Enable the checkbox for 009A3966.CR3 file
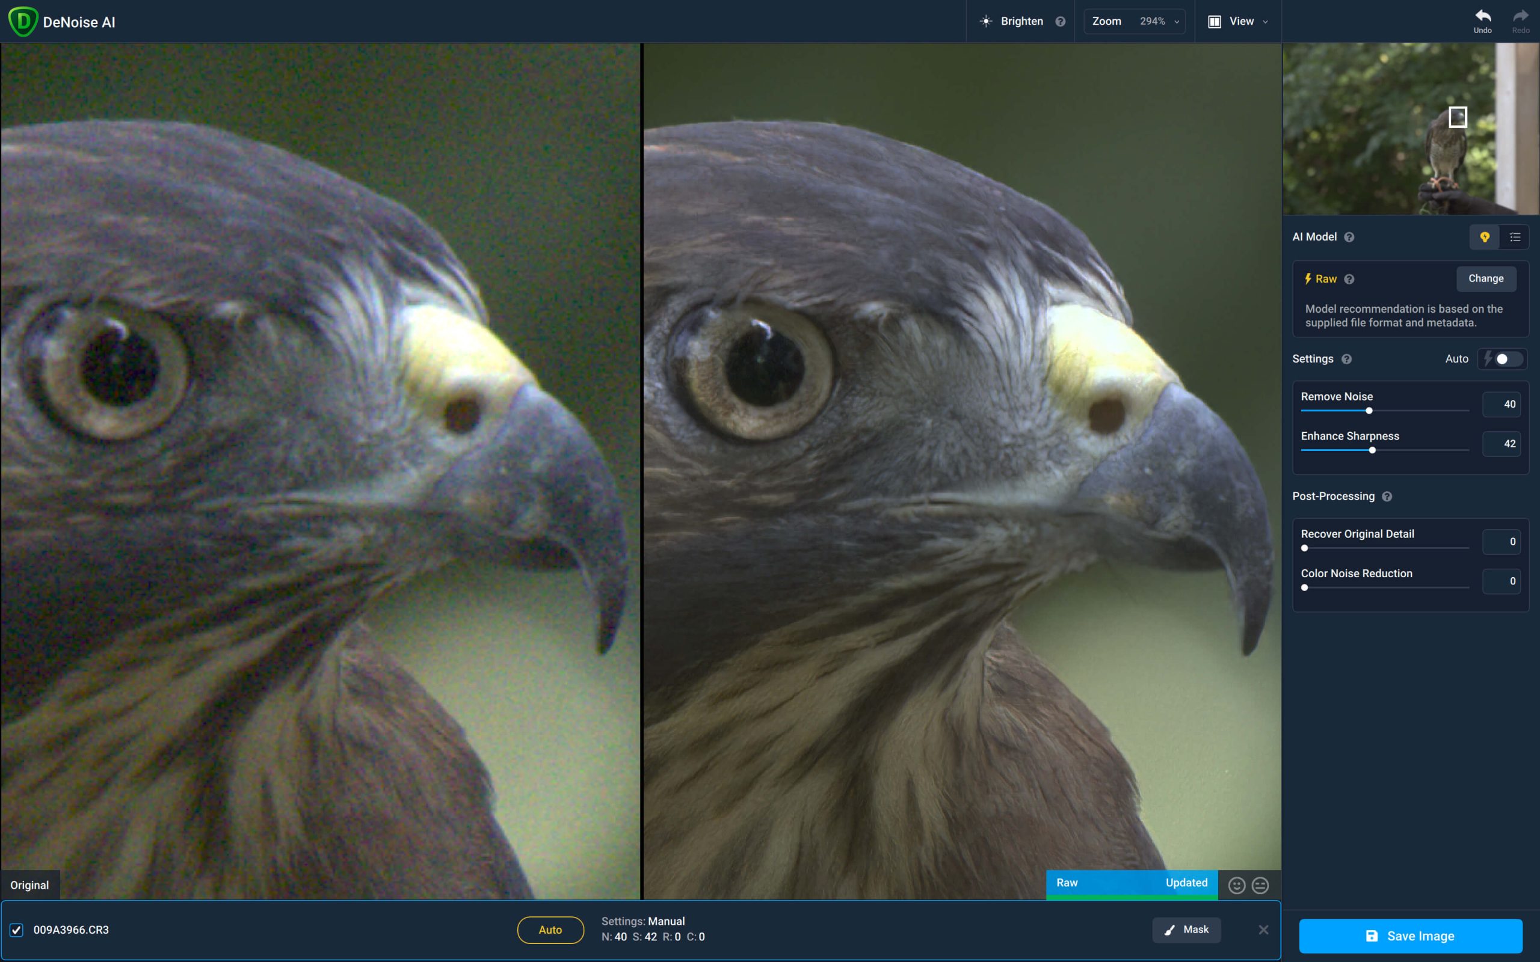Screen dimensions: 1540x962 pyautogui.click(x=16, y=929)
